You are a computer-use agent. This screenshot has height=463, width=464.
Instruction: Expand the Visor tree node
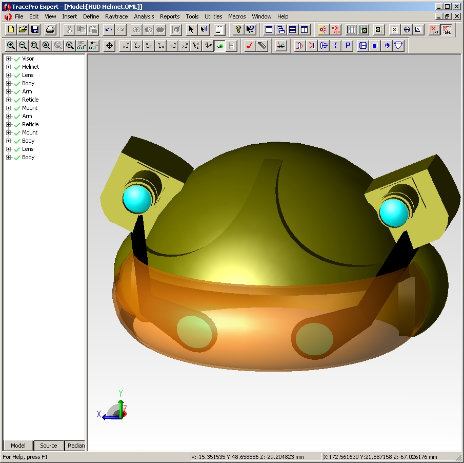click(x=9, y=59)
